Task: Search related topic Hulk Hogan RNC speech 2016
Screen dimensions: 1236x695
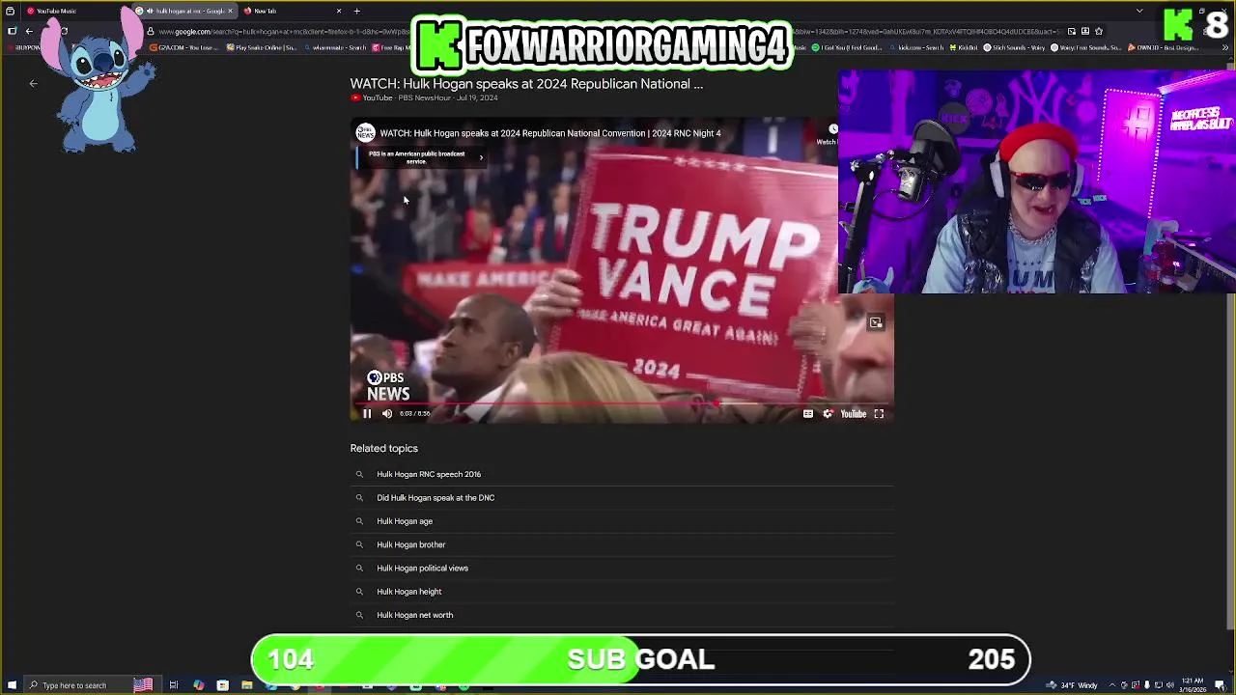Action: point(429,474)
